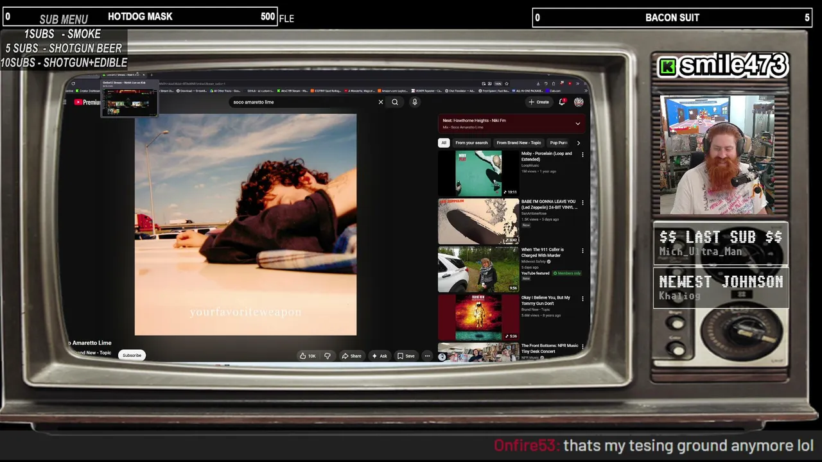The width and height of the screenshot is (822, 462).
Task: Focus the YouTube search field 'soco amaretto lime'
Action: point(302,102)
